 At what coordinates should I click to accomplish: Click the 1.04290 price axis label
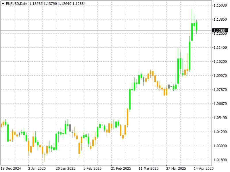click(220, 132)
